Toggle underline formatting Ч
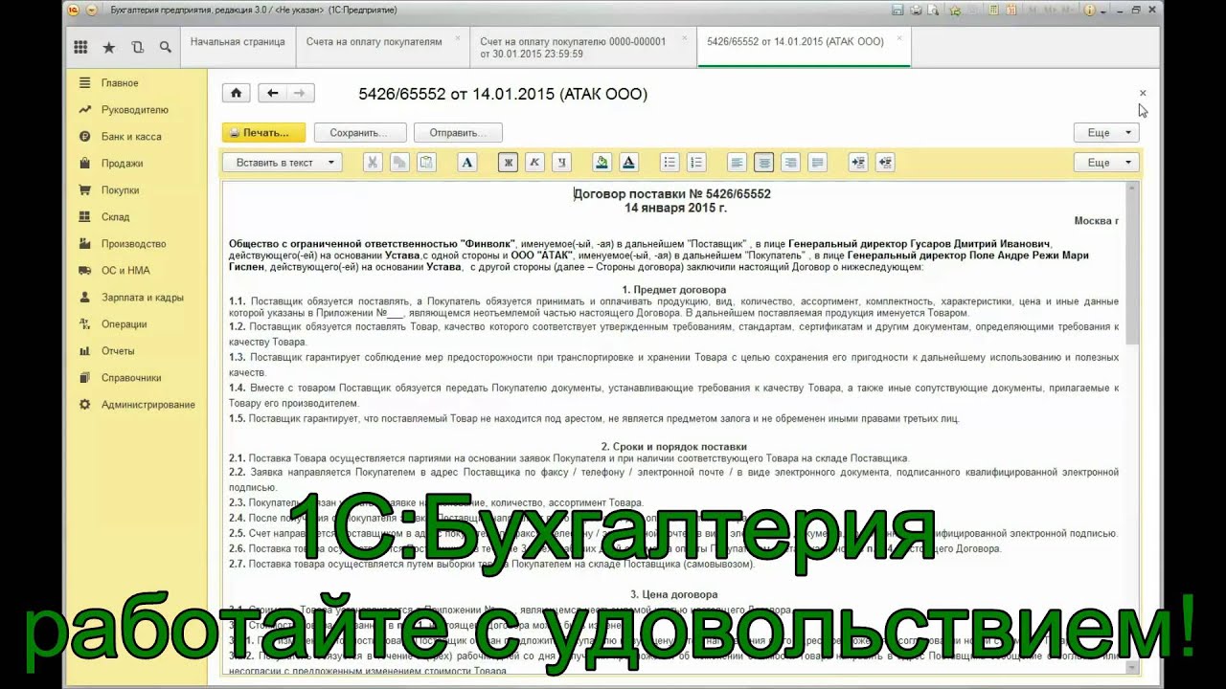This screenshot has height=689, width=1226. point(562,163)
